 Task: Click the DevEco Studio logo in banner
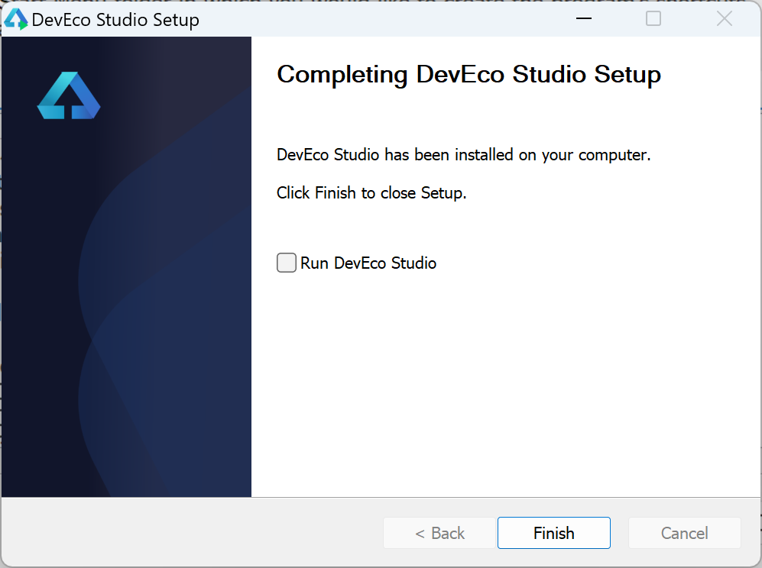[x=69, y=96]
